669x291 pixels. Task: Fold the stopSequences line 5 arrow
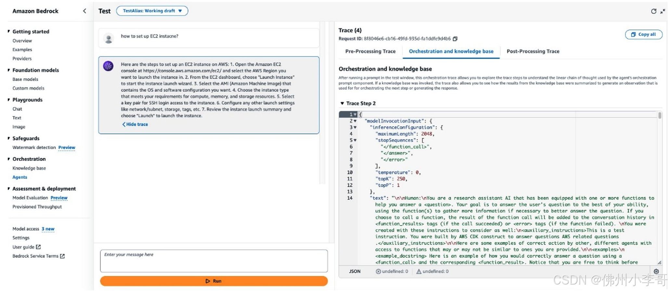(x=355, y=140)
